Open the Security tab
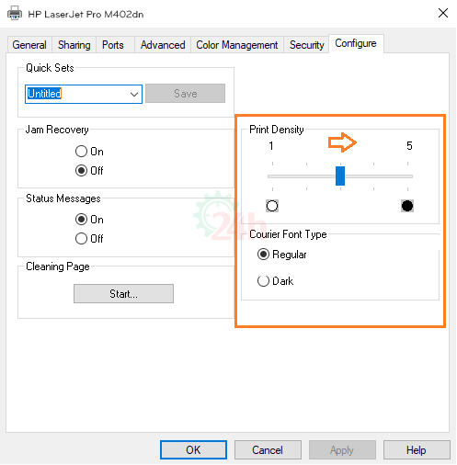This screenshot has width=457, height=465. point(306,45)
